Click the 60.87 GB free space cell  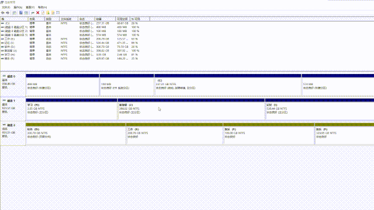123,23
